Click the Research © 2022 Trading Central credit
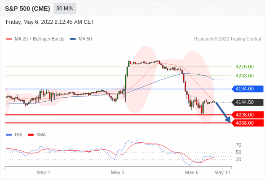The height and width of the screenshot is (180, 265). (227, 39)
